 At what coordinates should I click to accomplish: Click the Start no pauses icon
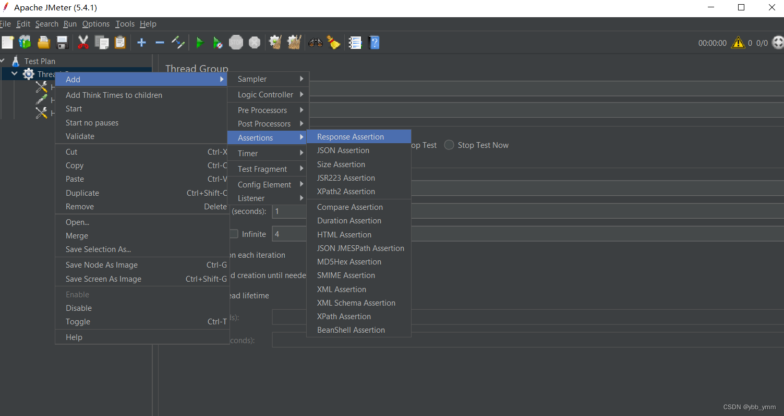218,42
